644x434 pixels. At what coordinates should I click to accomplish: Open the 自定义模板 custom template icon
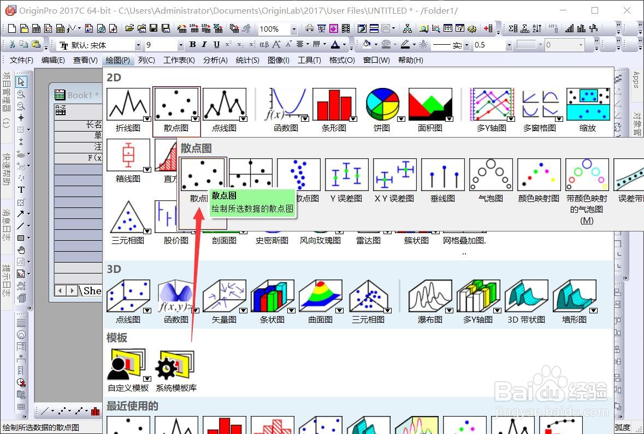pos(127,365)
